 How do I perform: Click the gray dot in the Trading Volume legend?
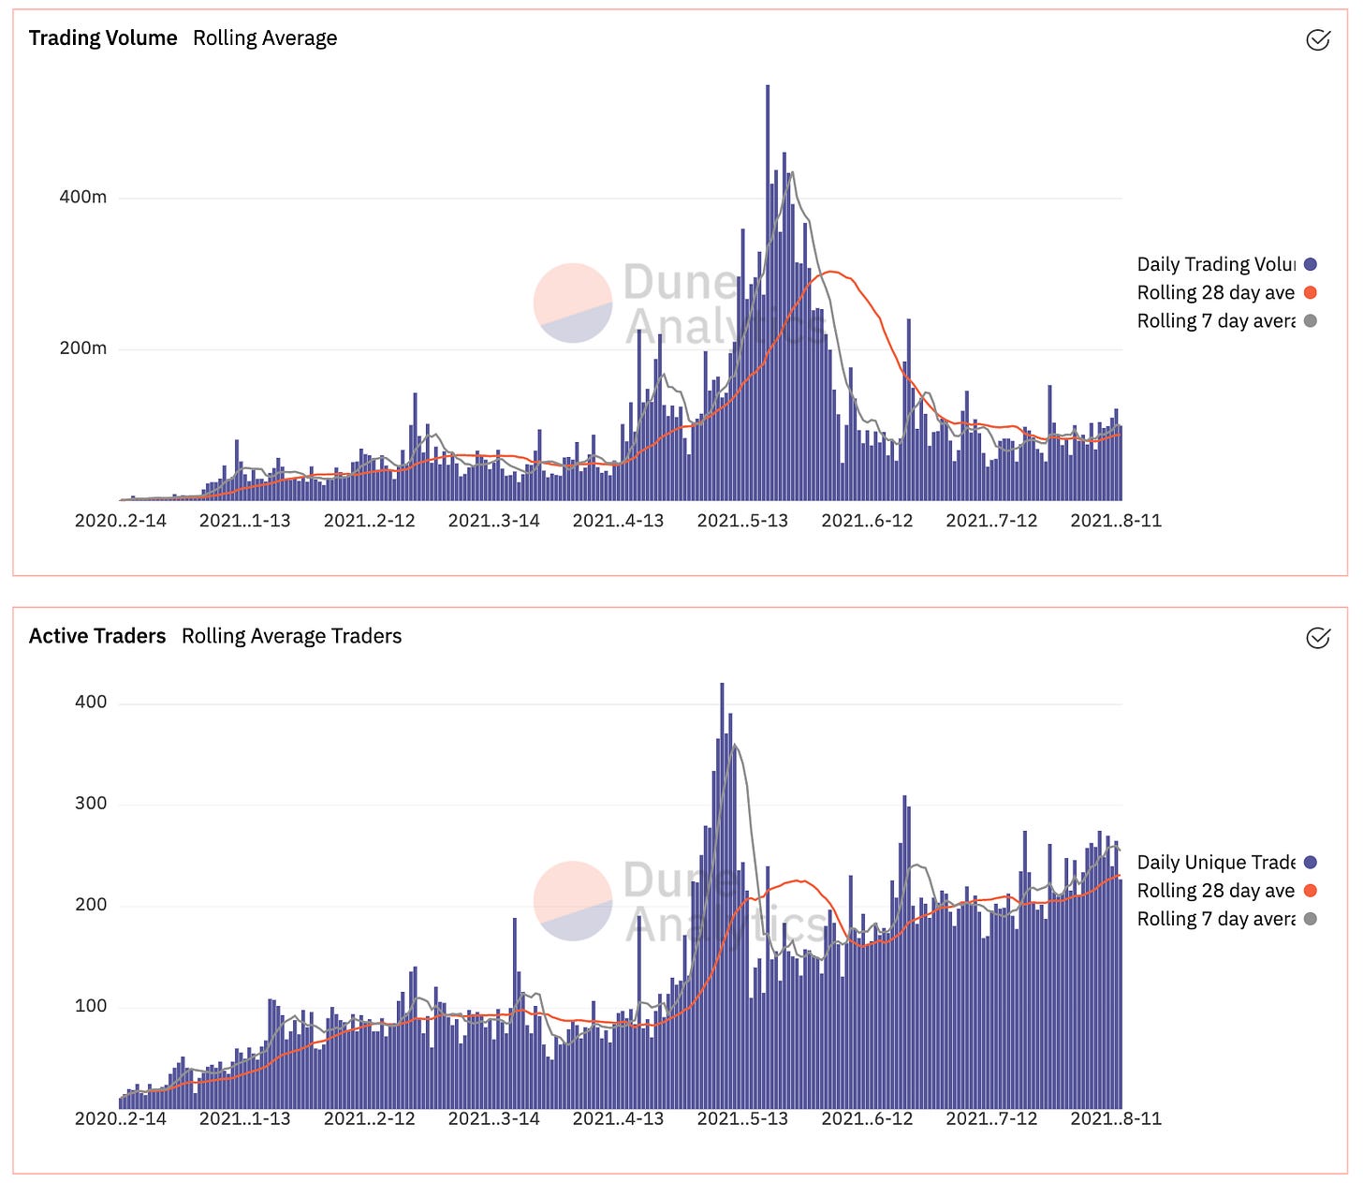click(x=1311, y=321)
